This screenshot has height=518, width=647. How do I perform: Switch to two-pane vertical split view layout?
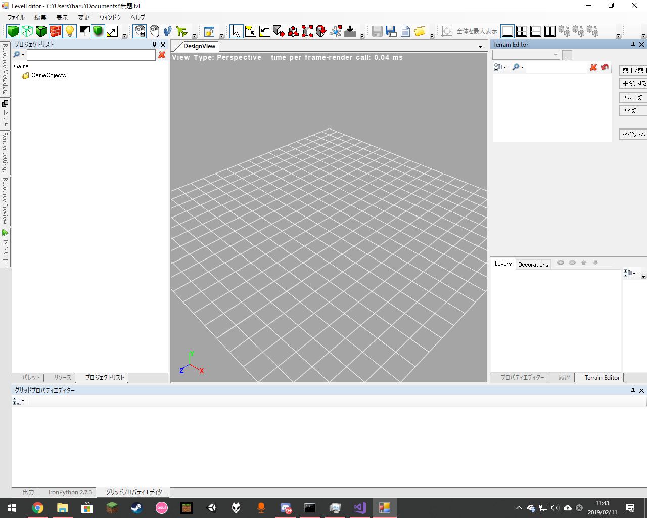pos(550,31)
